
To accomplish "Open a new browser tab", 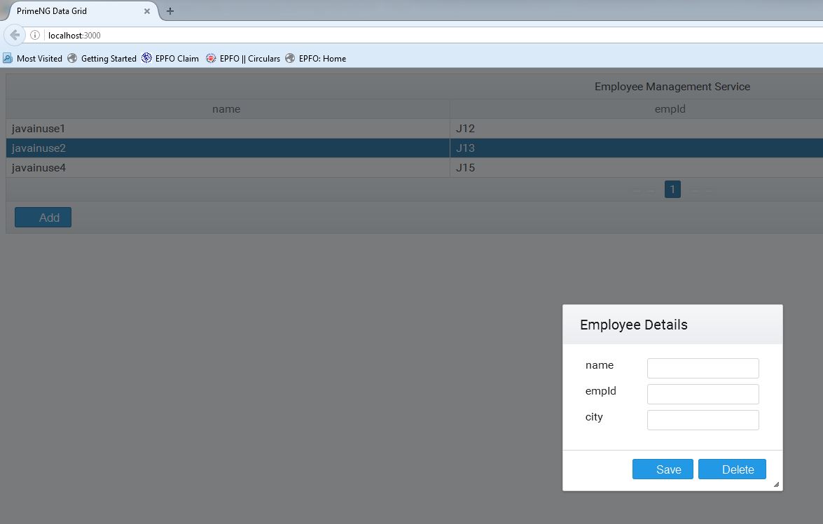I will tap(170, 11).
